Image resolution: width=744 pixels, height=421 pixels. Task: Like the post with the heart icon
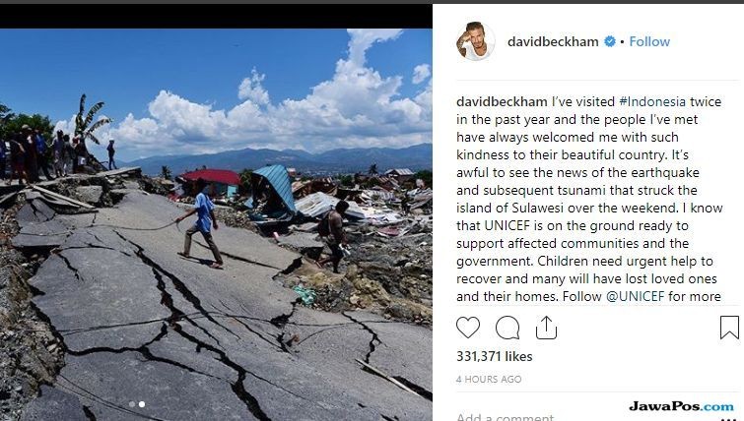[x=468, y=328]
